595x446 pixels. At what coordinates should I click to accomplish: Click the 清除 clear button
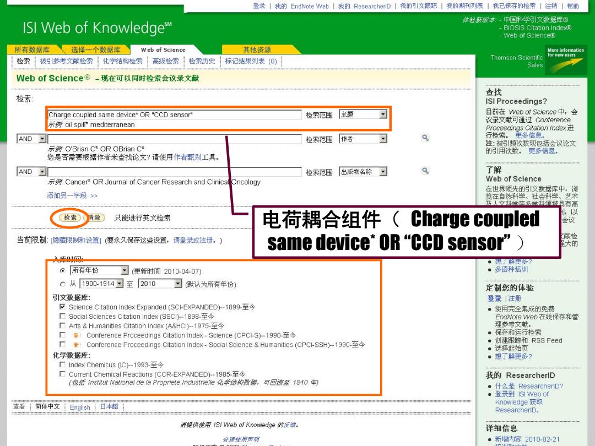click(94, 217)
